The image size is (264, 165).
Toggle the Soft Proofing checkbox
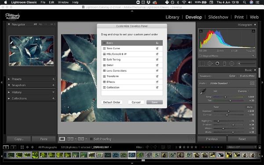click(91, 139)
